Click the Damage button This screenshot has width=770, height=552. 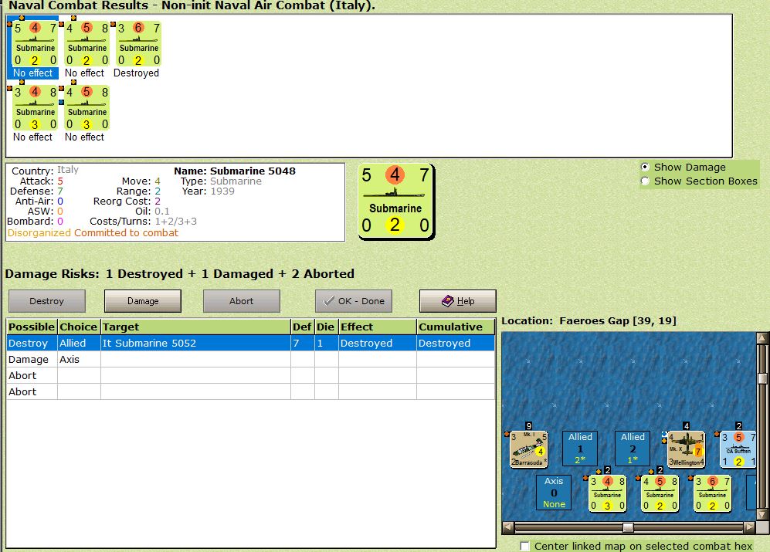[143, 301]
